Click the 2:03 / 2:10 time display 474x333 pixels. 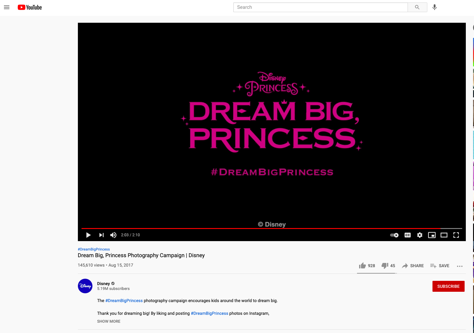pos(130,235)
